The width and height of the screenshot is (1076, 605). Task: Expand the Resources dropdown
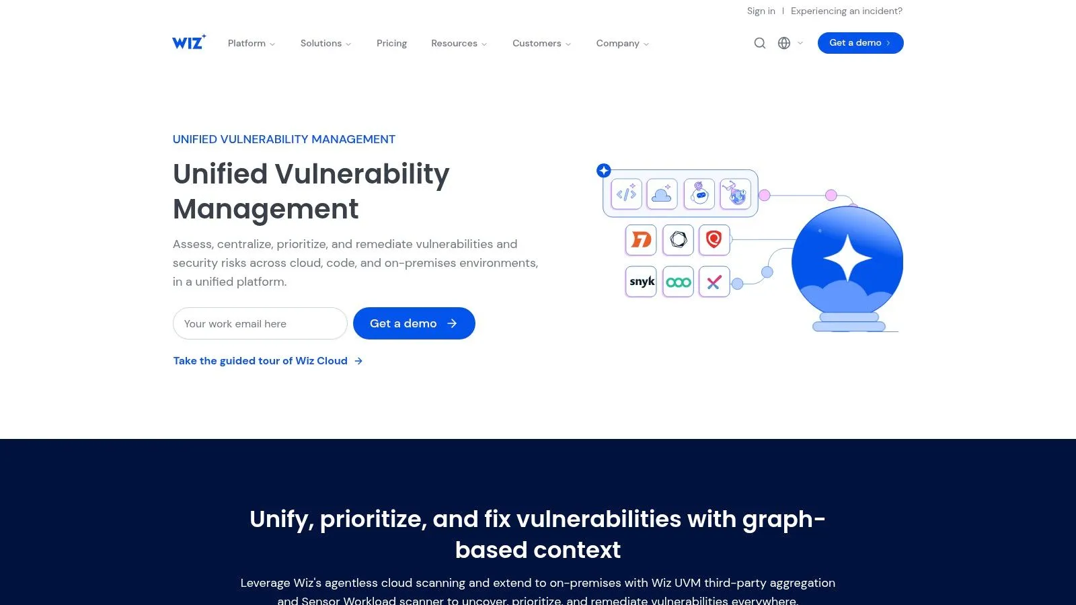459,43
